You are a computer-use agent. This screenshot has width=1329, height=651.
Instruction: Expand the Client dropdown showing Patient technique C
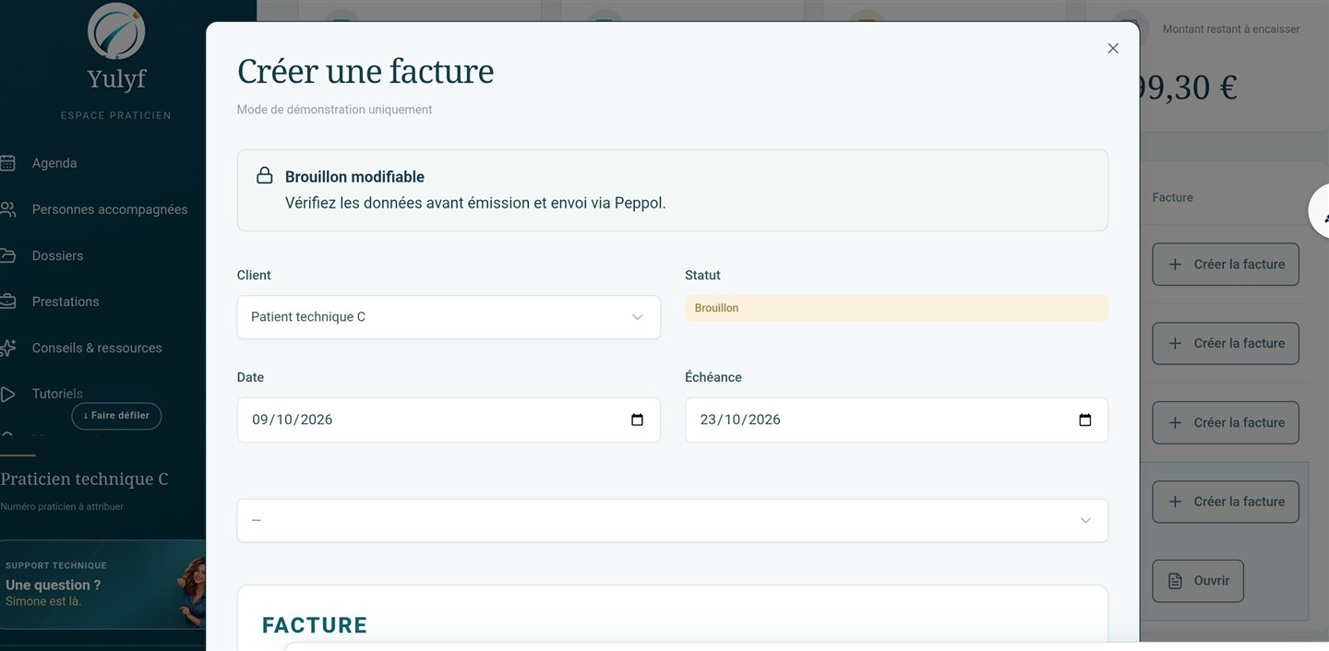point(449,317)
